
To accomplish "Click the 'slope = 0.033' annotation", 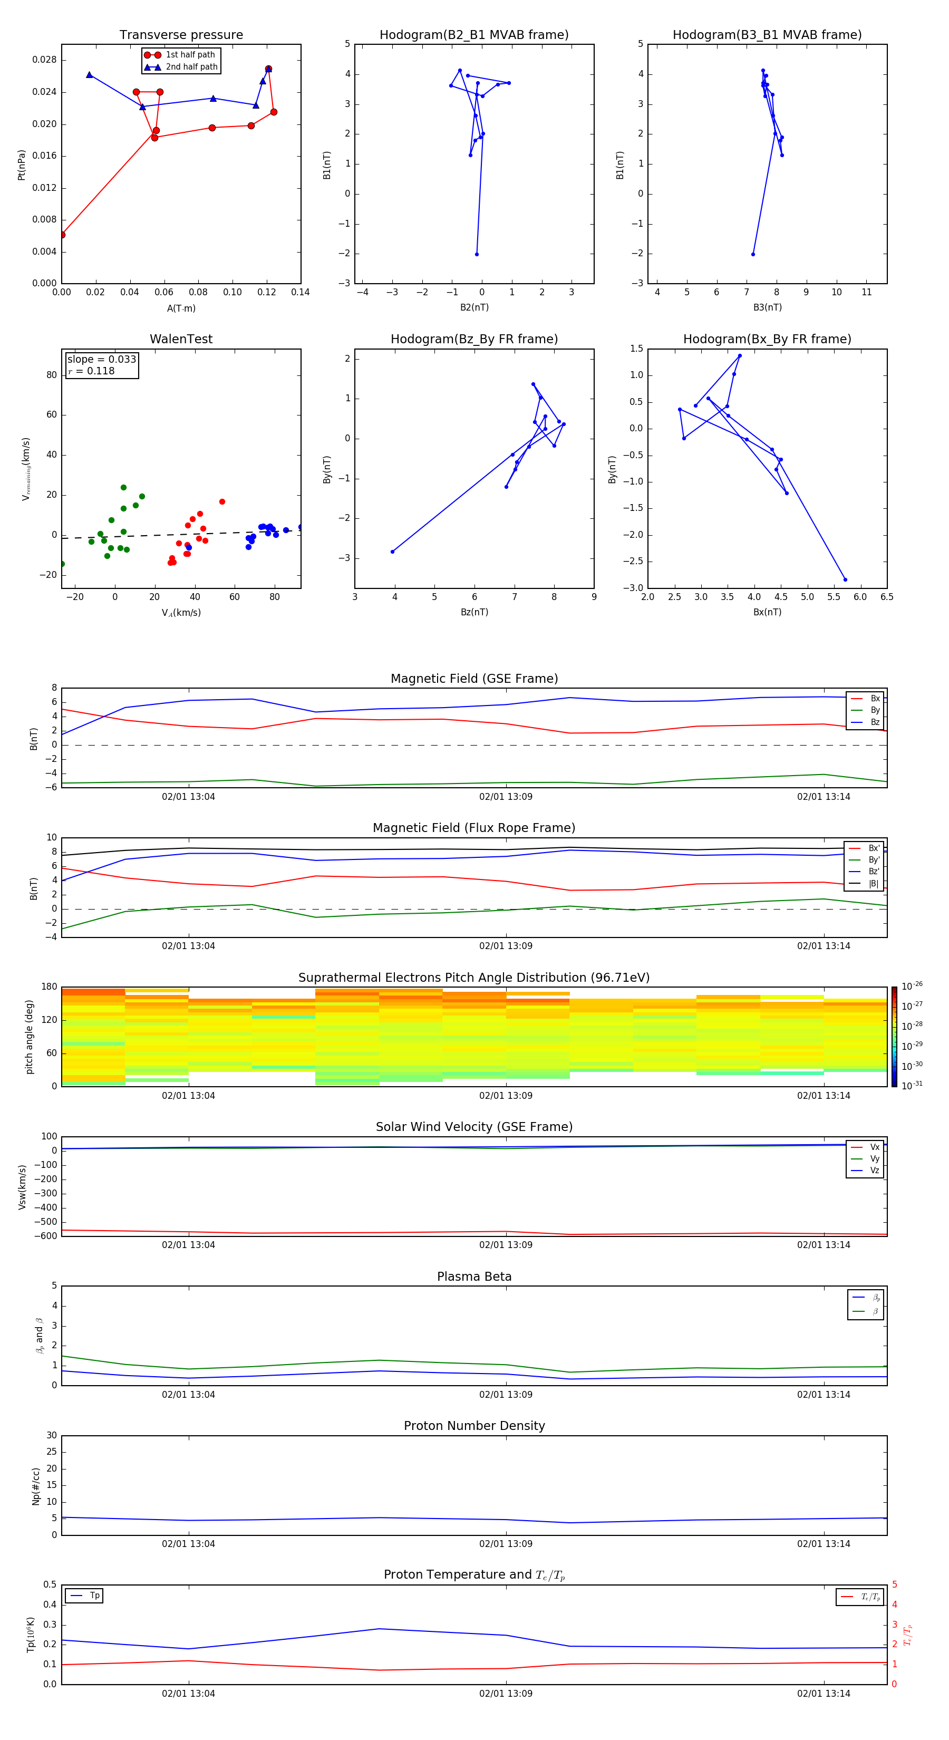I will [102, 360].
